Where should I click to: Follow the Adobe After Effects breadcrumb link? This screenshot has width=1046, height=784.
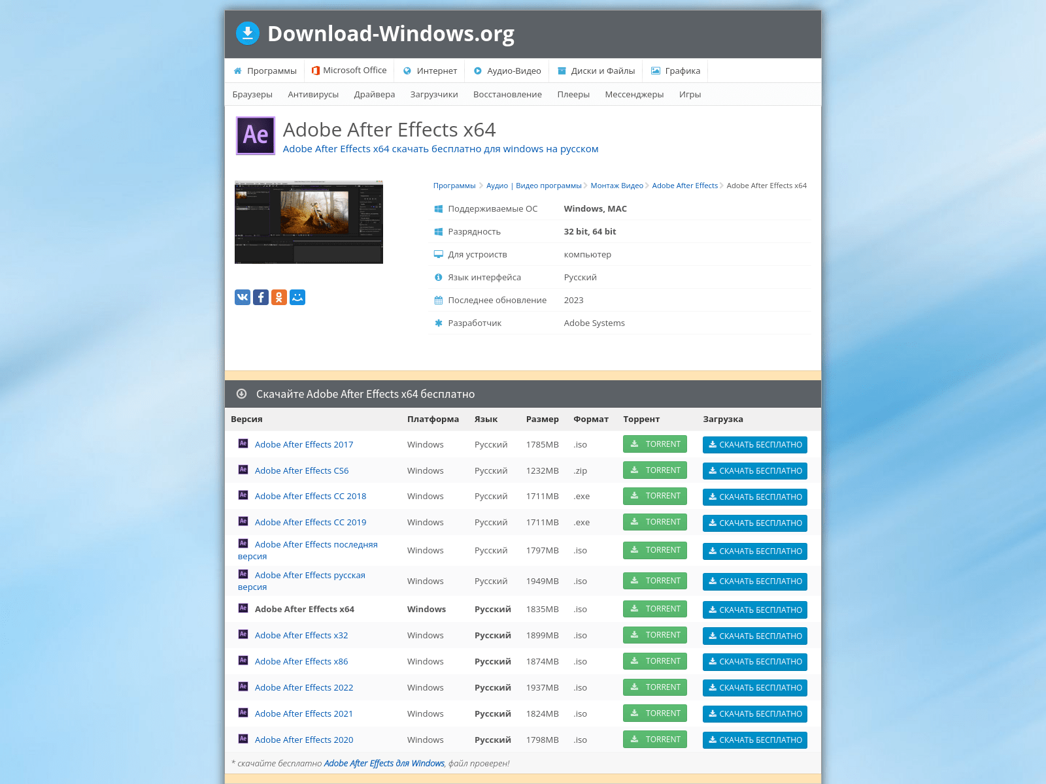[684, 186]
